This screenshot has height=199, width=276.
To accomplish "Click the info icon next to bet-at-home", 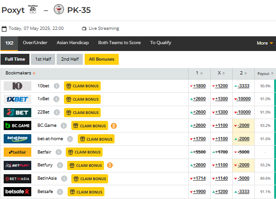I will (x=70, y=139).
